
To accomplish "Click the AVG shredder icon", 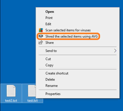I will pyautogui.click(x=41, y=36).
